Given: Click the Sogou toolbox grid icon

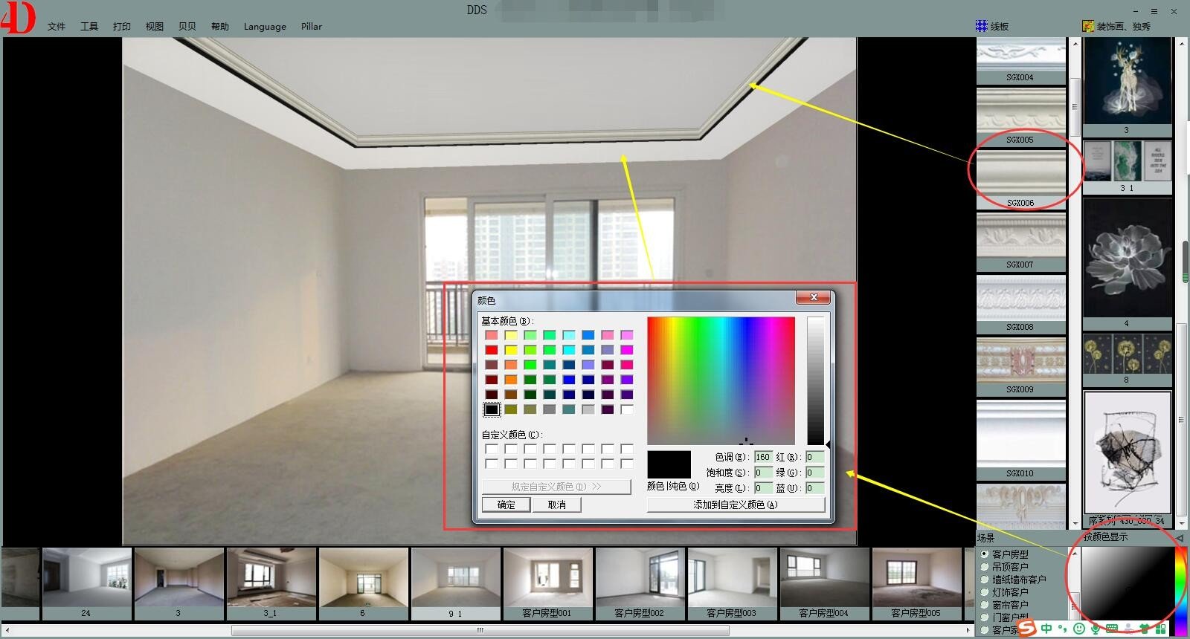Looking at the screenshot, I should pos(1162,629).
